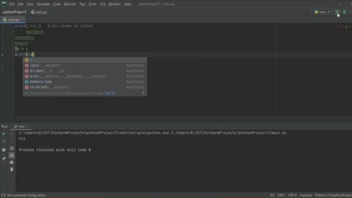Open the Tools menu
This screenshot has width=352, height=198.
(92, 4)
